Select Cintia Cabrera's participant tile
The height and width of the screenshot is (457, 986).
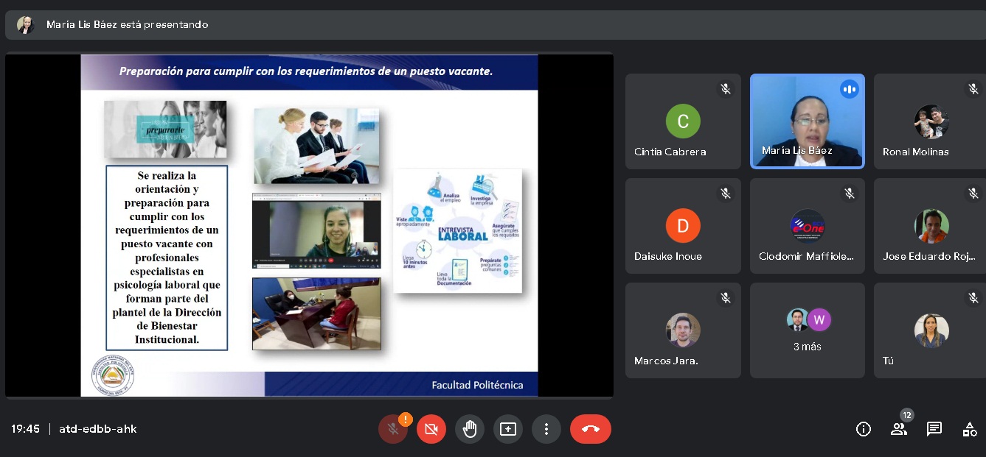click(x=683, y=121)
